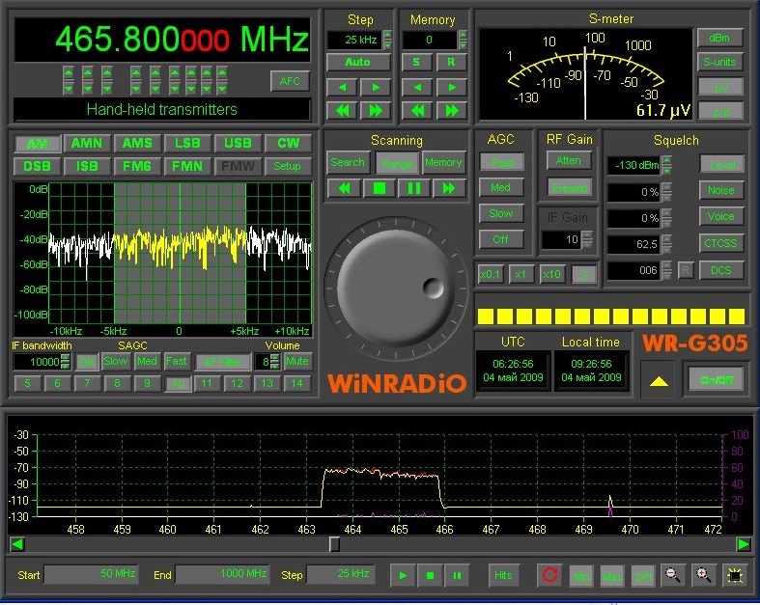Select FMN mode
The width and height of the screenshot is (760, 605).
tap(187, 166)
